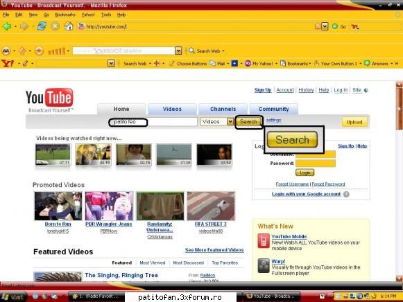
Task: Click the green Go button icon
Action: [x=334, y=26]
